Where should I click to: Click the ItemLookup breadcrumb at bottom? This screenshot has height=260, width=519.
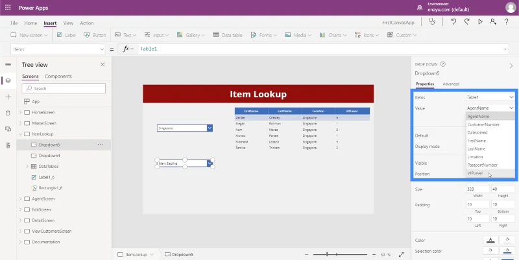[x=136, y=255]
